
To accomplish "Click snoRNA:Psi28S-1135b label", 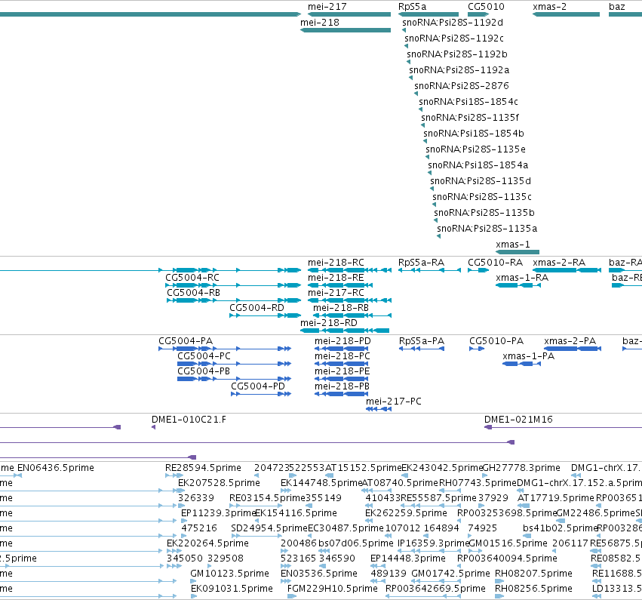I will (x=484, y=213).
